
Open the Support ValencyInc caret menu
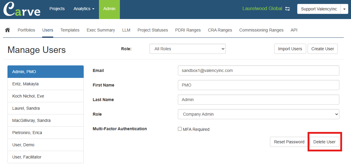(344, 9)
